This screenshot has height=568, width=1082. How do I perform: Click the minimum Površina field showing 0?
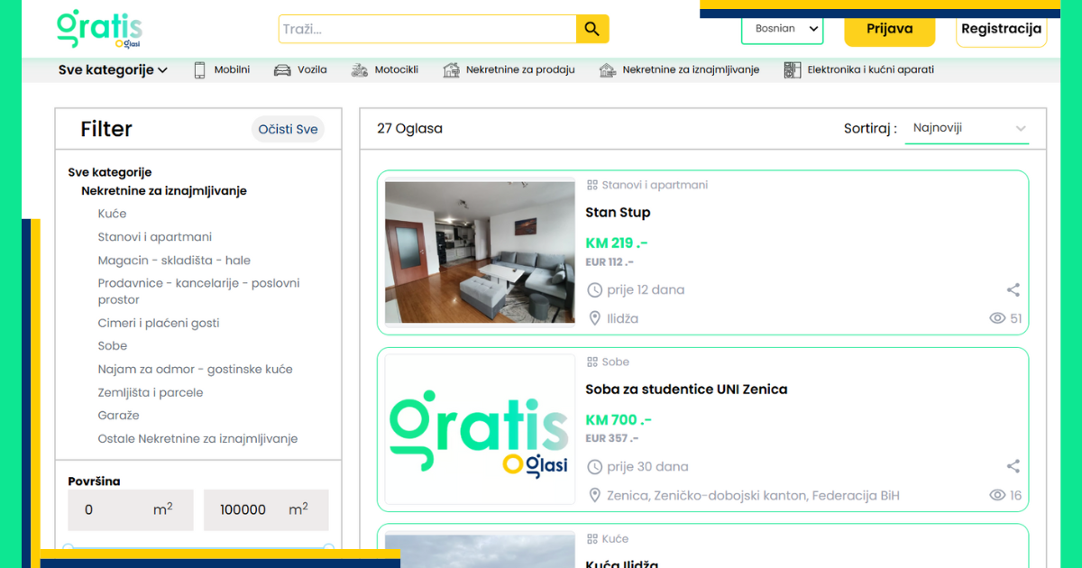pos(131,509)
